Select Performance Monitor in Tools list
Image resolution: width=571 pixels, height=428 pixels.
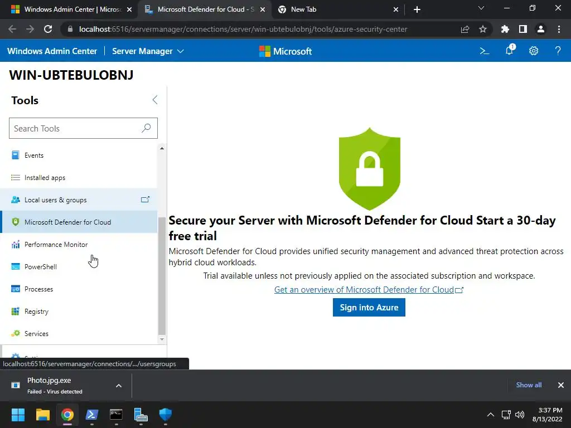coord(56,245)
